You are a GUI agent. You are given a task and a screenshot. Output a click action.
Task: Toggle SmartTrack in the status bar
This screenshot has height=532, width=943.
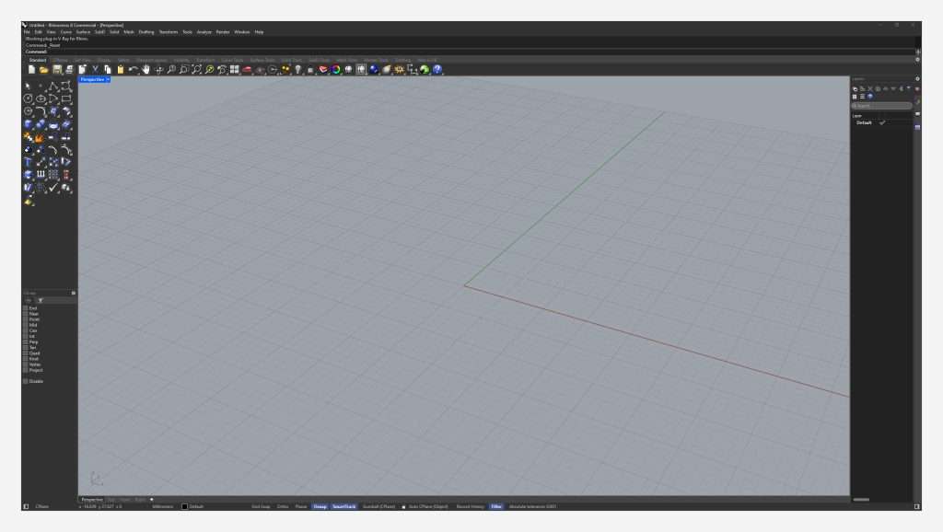(x=344, y=507)
